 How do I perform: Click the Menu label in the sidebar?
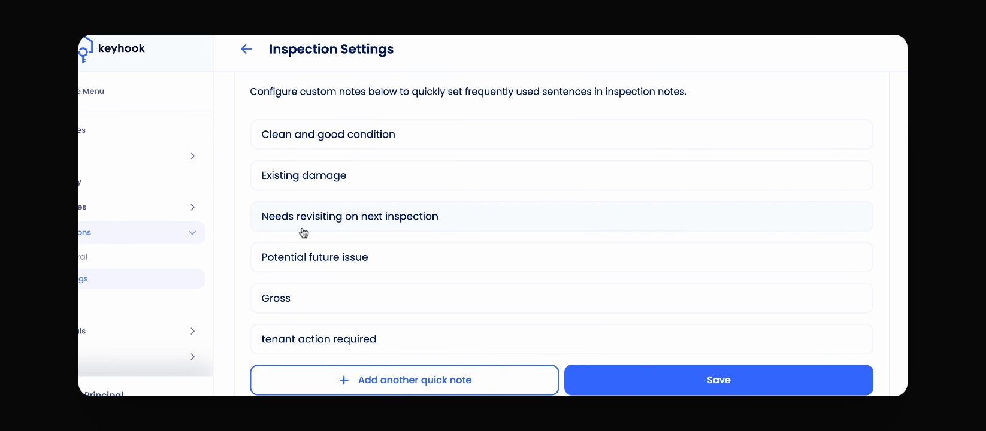point(93,92)
